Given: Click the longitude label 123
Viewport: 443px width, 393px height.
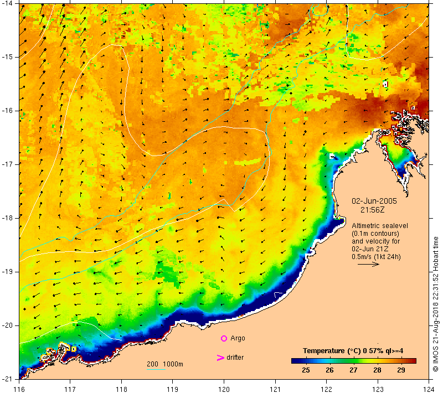Looking at the screenshot, I should tap(378, 389).
